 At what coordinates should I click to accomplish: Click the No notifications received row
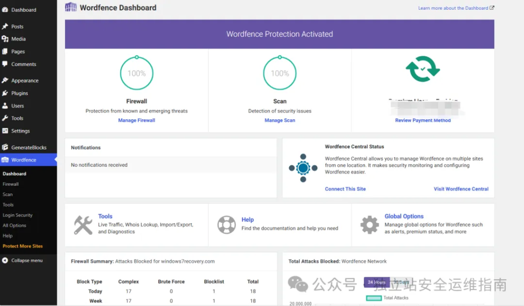coord(171,165)
